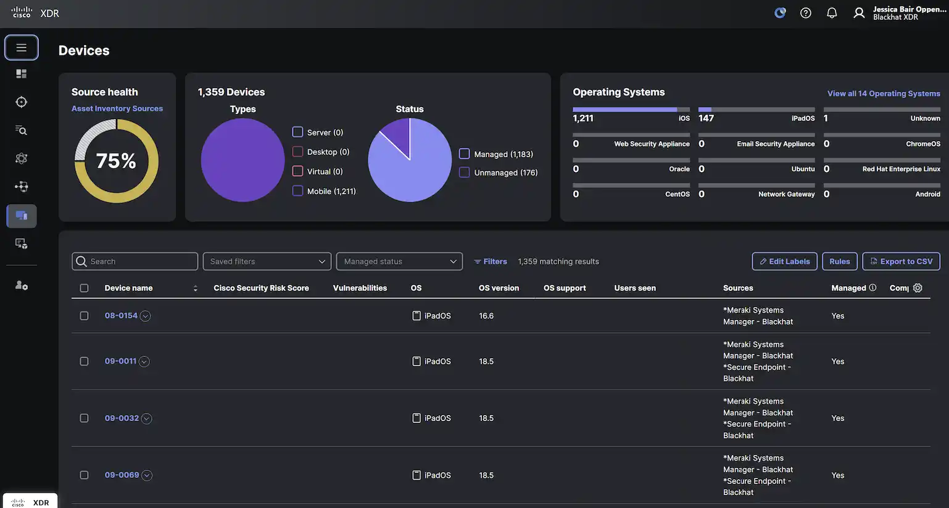Select the Incidents target icon in sidebar
This screenshot has height=508, width=949.
coord(21,101)
